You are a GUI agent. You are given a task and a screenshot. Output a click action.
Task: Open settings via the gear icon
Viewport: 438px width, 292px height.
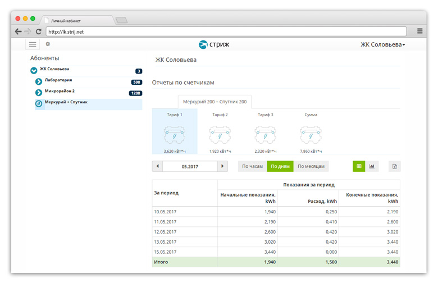[48, 44]
